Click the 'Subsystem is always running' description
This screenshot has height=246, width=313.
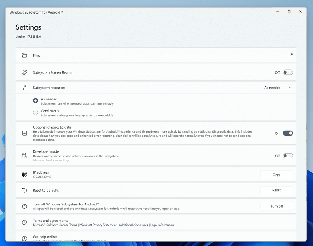click(x=77, y=115)
